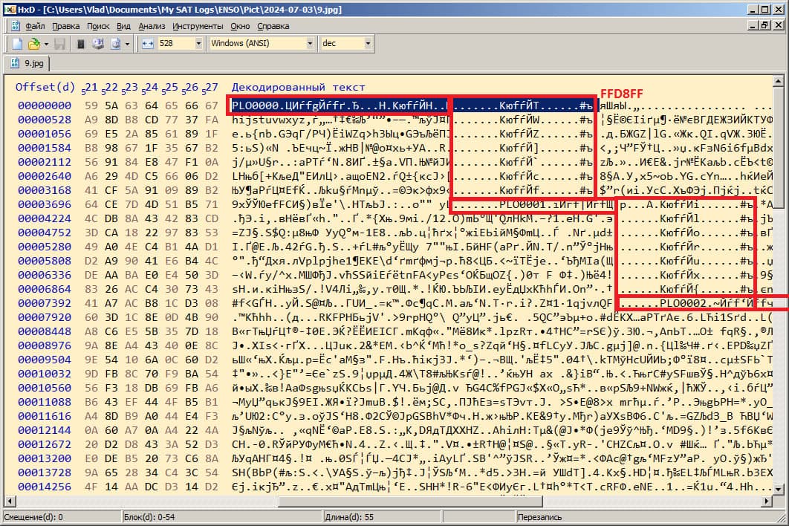This screenshot has width=789, height=526.
Task: Click the Open disk image icon
Action: [115, 44]
